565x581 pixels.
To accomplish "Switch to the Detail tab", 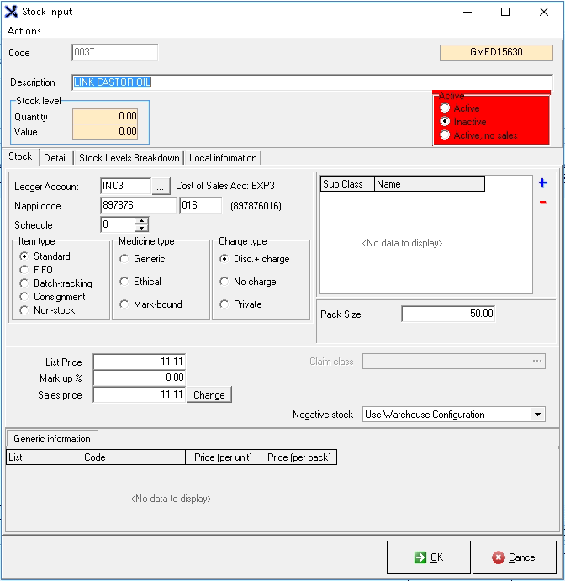I will pos(55,157).
